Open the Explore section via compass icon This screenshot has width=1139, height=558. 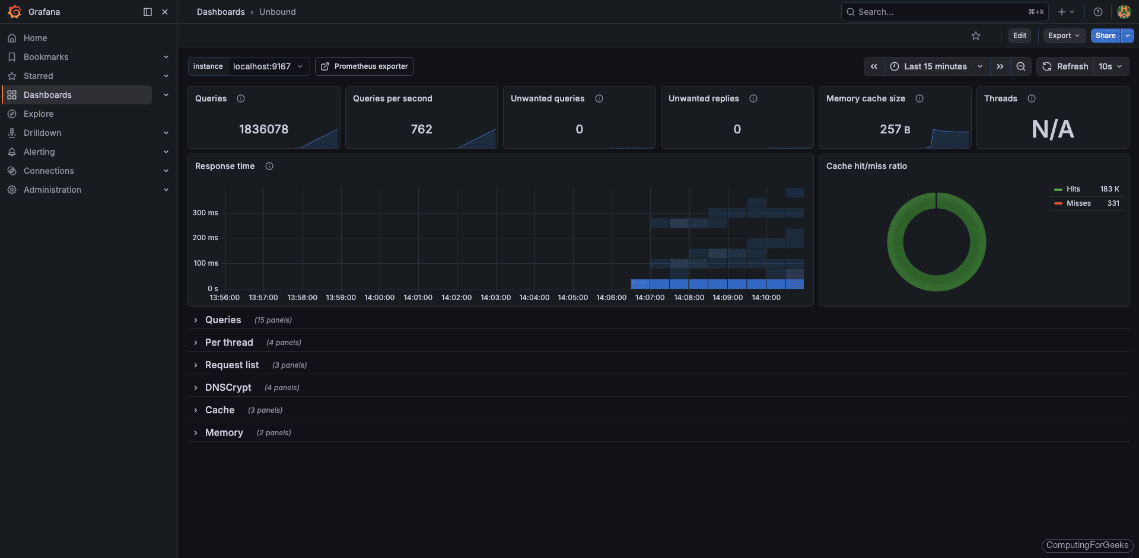pos(12,113)
